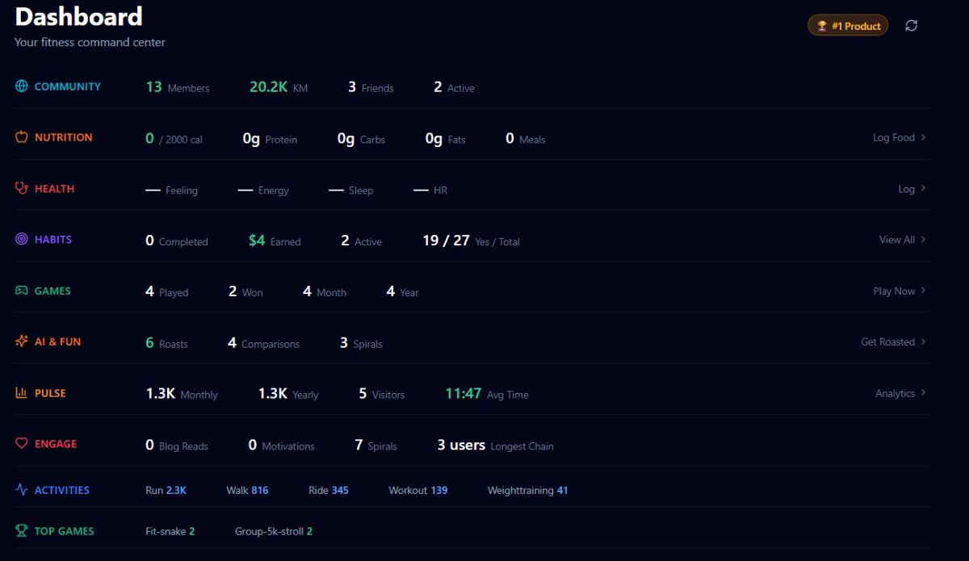Open Get Roasted in AI & Fun
This screenshot has height=561, width=969.
[x=893, y=342]
